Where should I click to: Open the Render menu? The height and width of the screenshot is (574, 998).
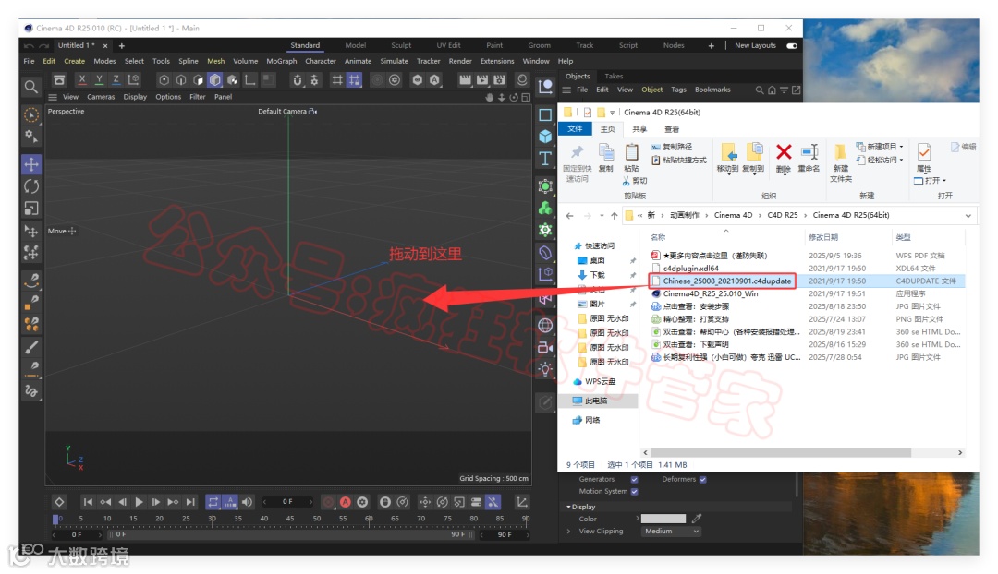pos(460,61)
